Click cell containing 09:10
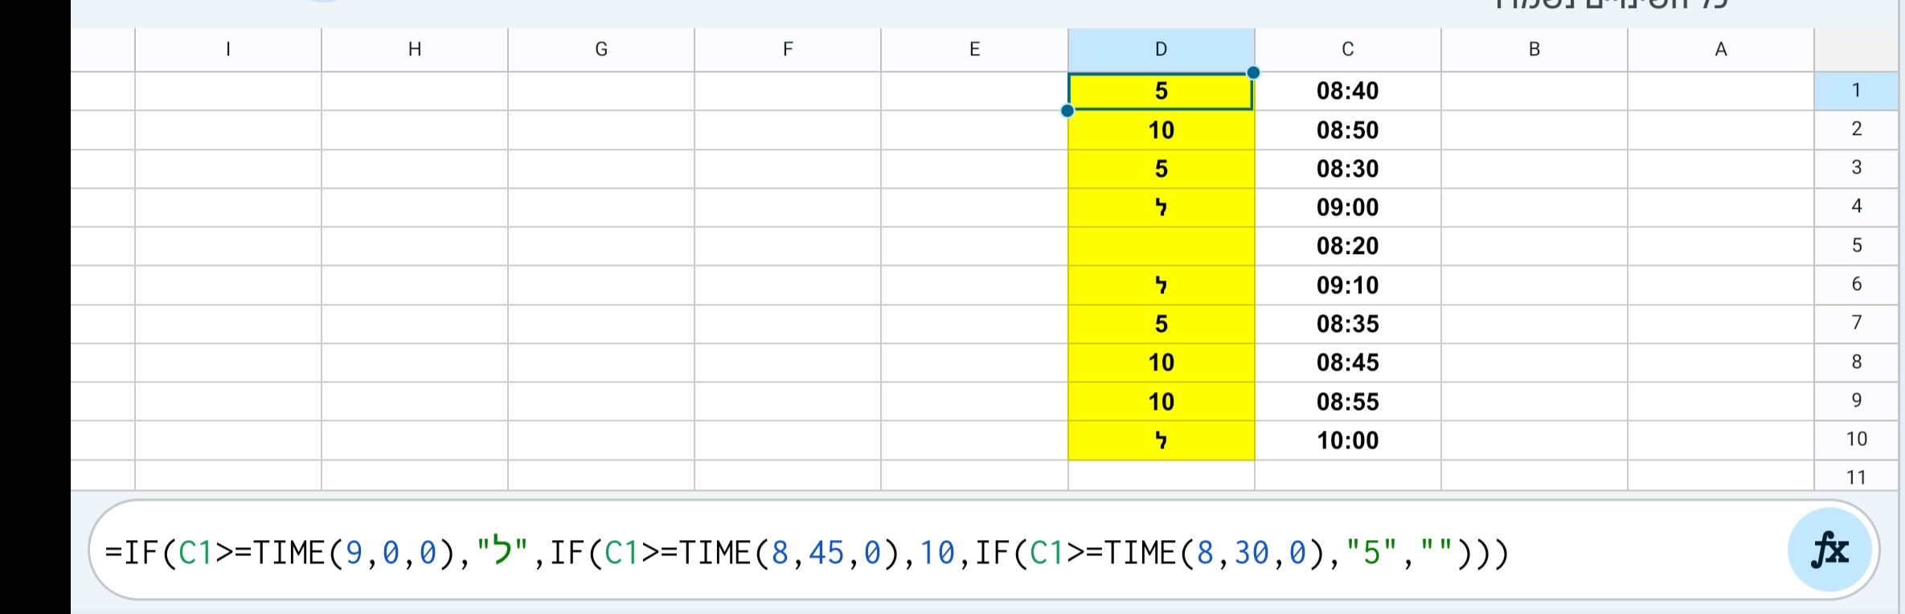 [1348, 284]
